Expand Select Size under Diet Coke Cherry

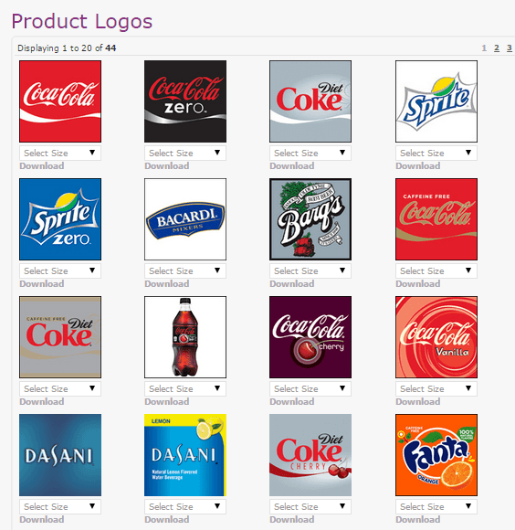pos(310,506)
